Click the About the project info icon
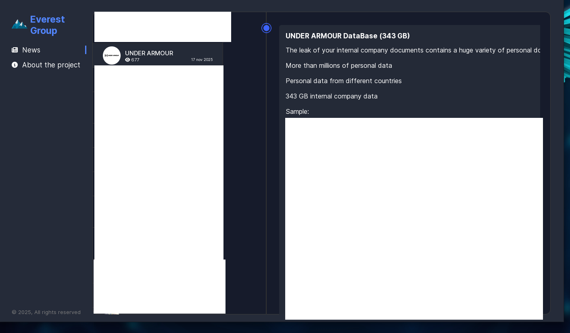This screenshot has height=333, width=570. (x=15, y=65)
